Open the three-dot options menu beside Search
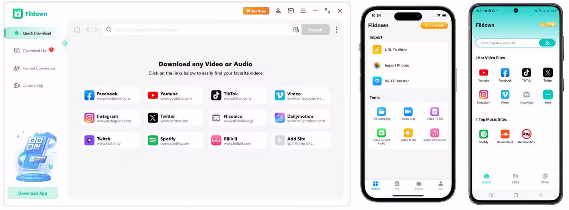Screen dimensions: 569x210 click(x=336, y=29)
